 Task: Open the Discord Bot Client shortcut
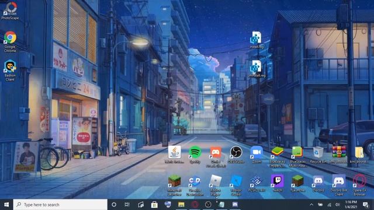tap(339, 185)
